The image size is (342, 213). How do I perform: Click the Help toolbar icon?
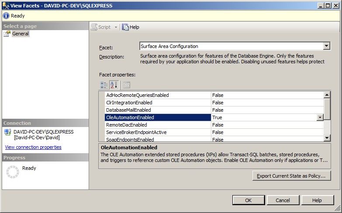click(x=126, y=27)
